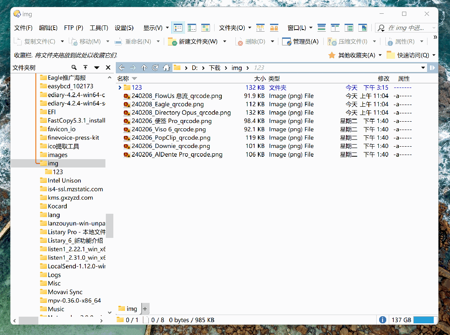Click the info icon in status bar

tap(382, 320)
